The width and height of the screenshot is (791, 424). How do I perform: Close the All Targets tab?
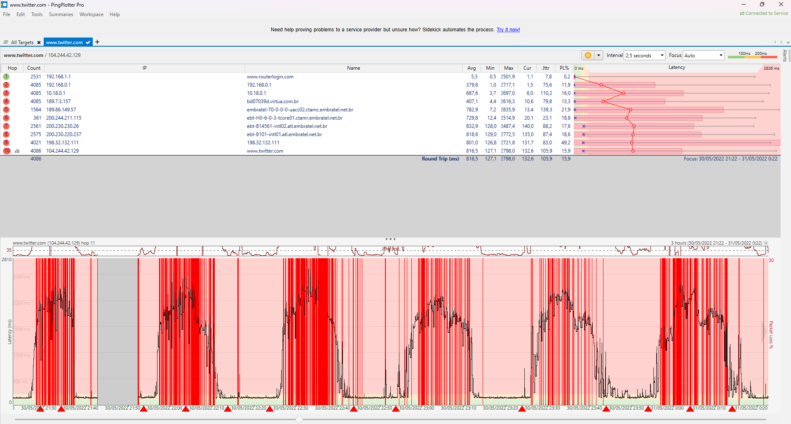click(x=39, y=42)
